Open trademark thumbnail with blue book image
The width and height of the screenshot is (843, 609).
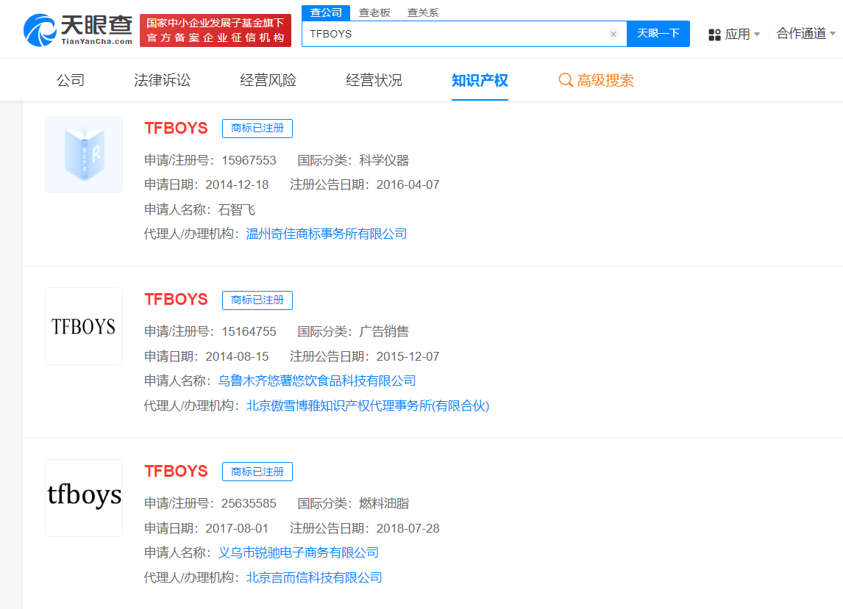[x=84, y=155]
